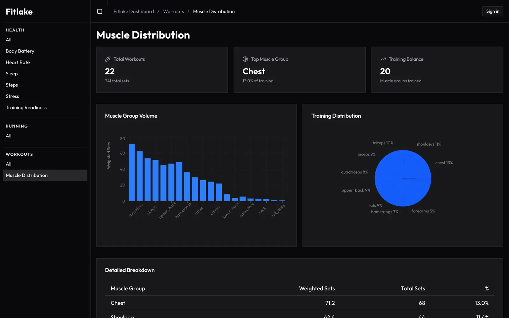
Task: Click the chest 13% pie label
Action: 444,163
